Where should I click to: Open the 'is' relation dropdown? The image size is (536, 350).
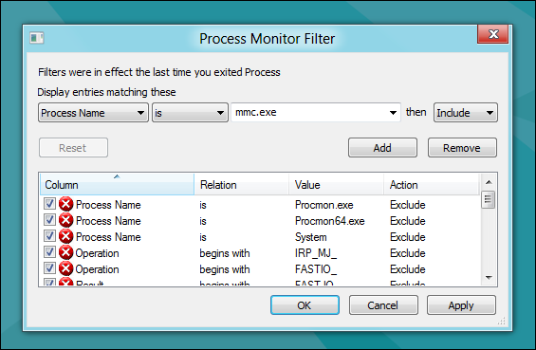[190, 113]
